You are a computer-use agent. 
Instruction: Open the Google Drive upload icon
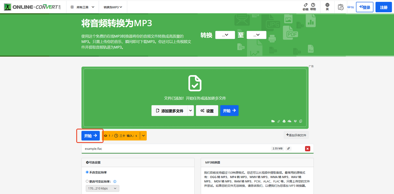(284, 121)
